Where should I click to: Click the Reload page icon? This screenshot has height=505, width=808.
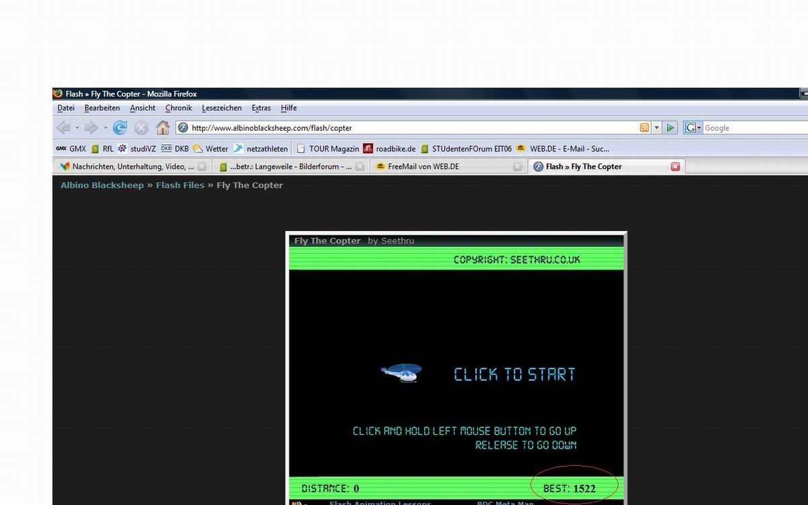click(x=120, y=127)
